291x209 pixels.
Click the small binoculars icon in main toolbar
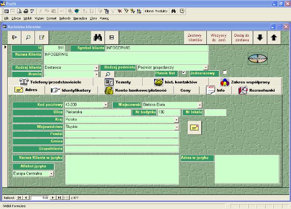173,11
